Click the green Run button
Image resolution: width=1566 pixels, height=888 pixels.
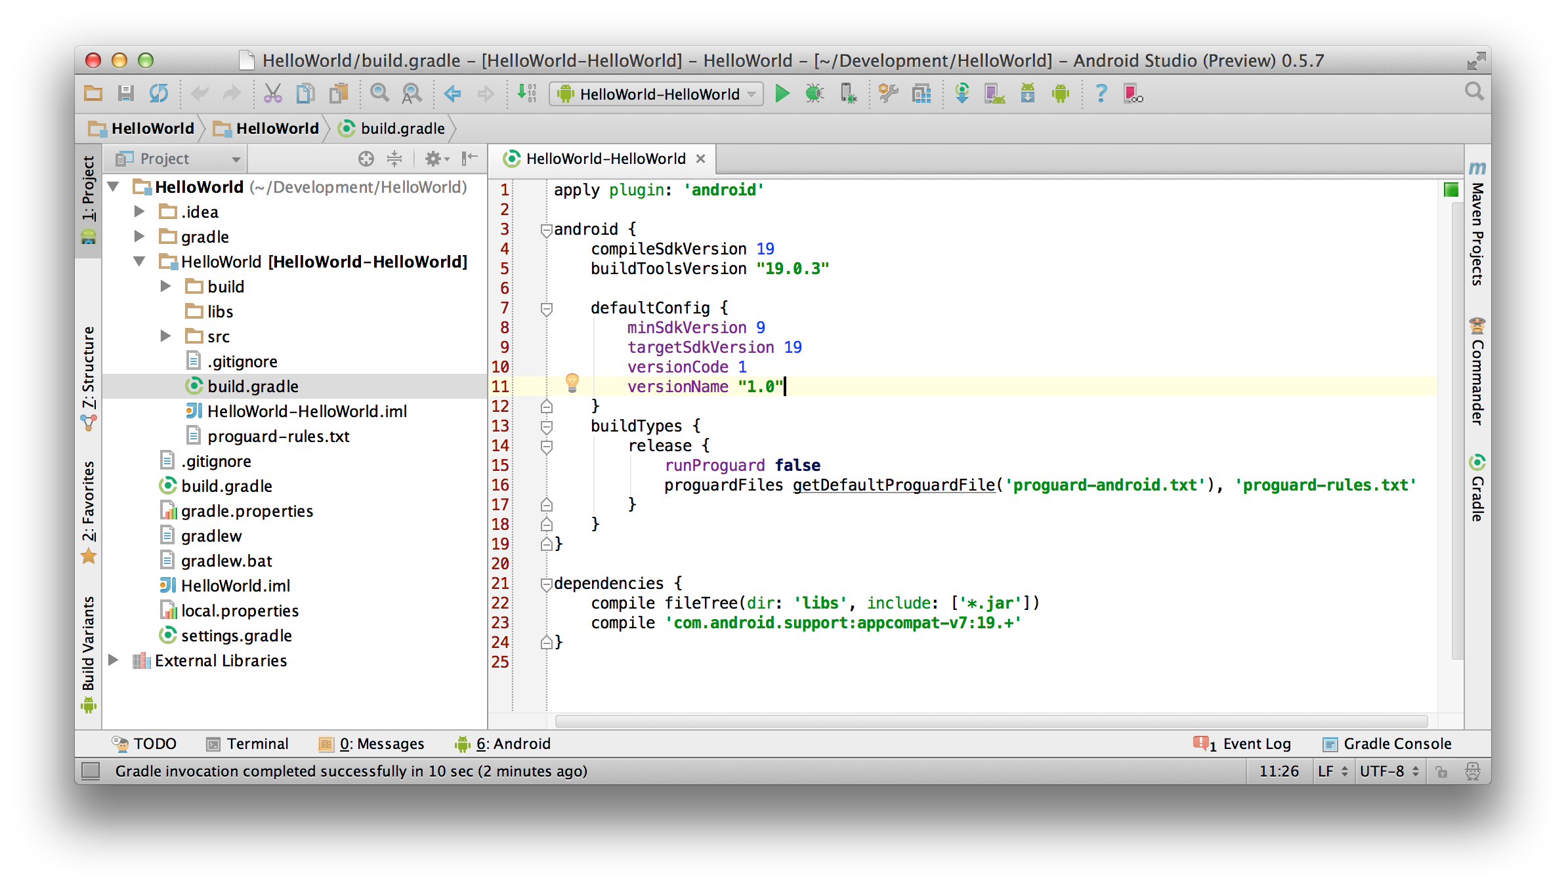coord(782,94)
